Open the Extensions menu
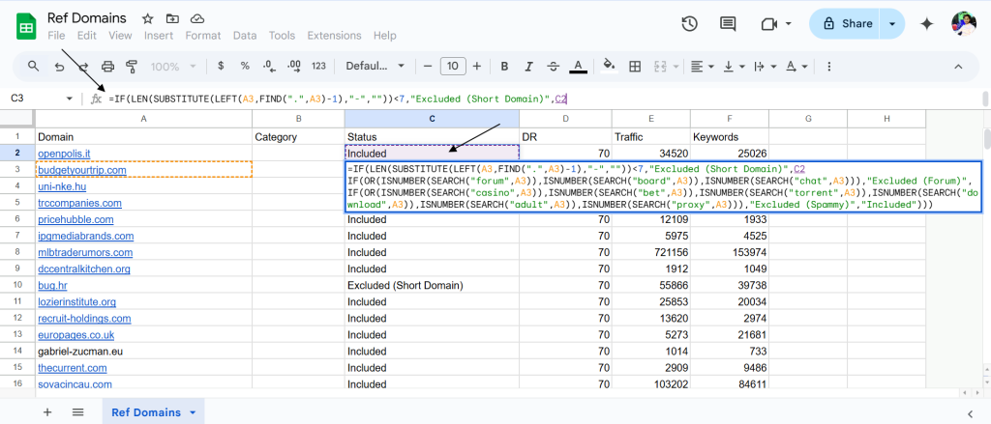Screen dimensions: 991x424 click(334, 36)
